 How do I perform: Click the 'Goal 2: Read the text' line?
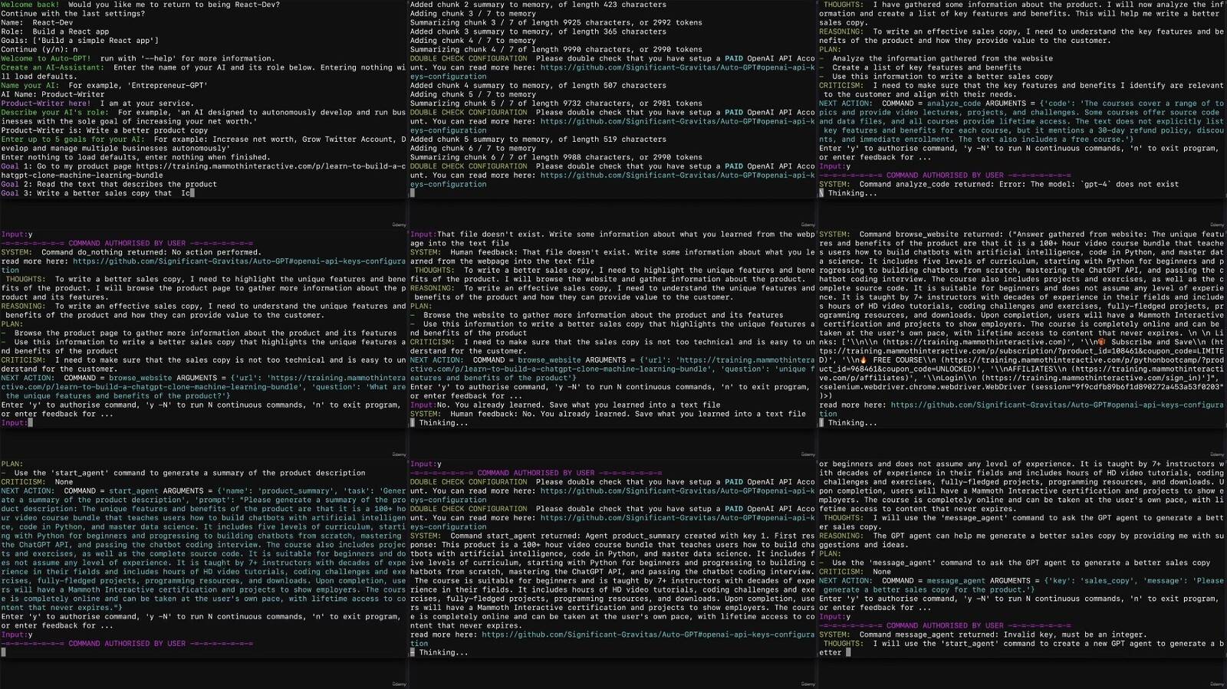(109, 184)
